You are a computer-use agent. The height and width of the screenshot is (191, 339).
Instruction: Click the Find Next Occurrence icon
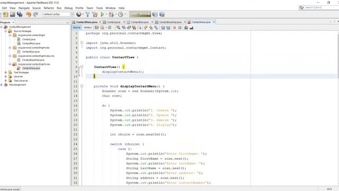click(x=129, y=28)
